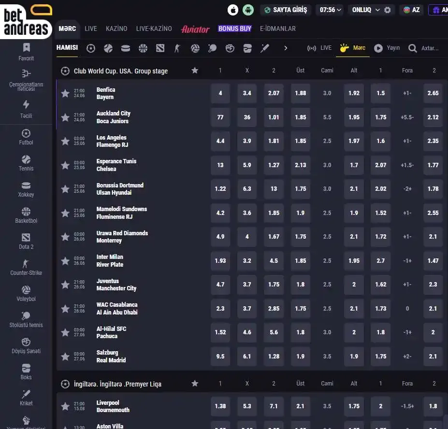
Task: Star the Benfica vs Bayern match
Action: click(x=65, y=93)
